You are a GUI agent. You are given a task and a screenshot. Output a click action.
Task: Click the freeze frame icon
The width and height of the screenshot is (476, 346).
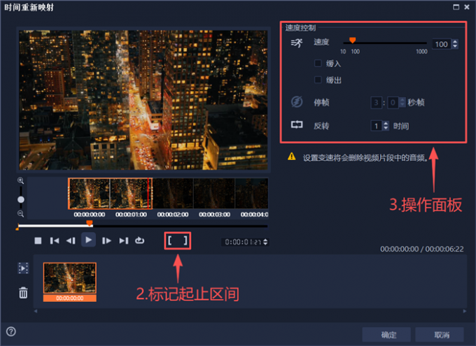[x=297, y=102]
